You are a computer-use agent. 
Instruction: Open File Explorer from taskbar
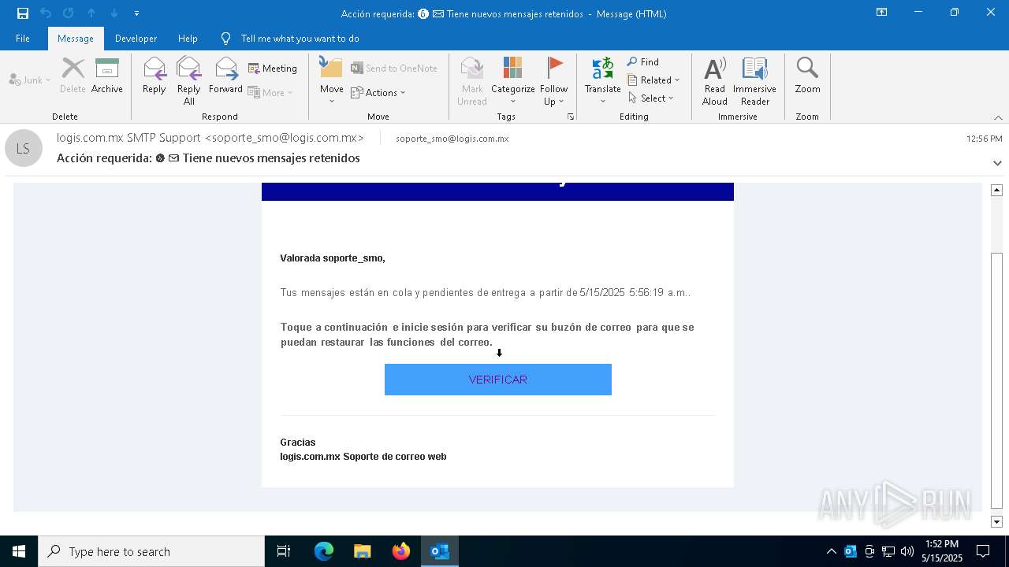tap(363, 551)
